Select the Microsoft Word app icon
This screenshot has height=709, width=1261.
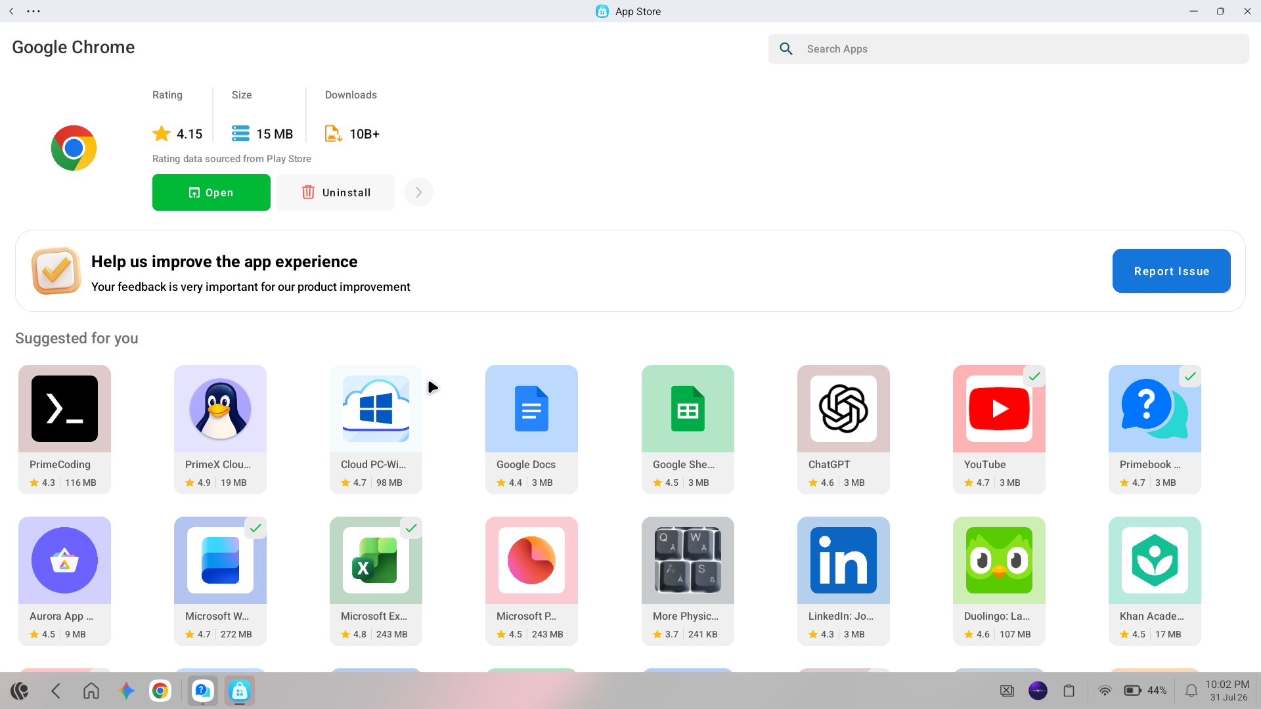220,560
